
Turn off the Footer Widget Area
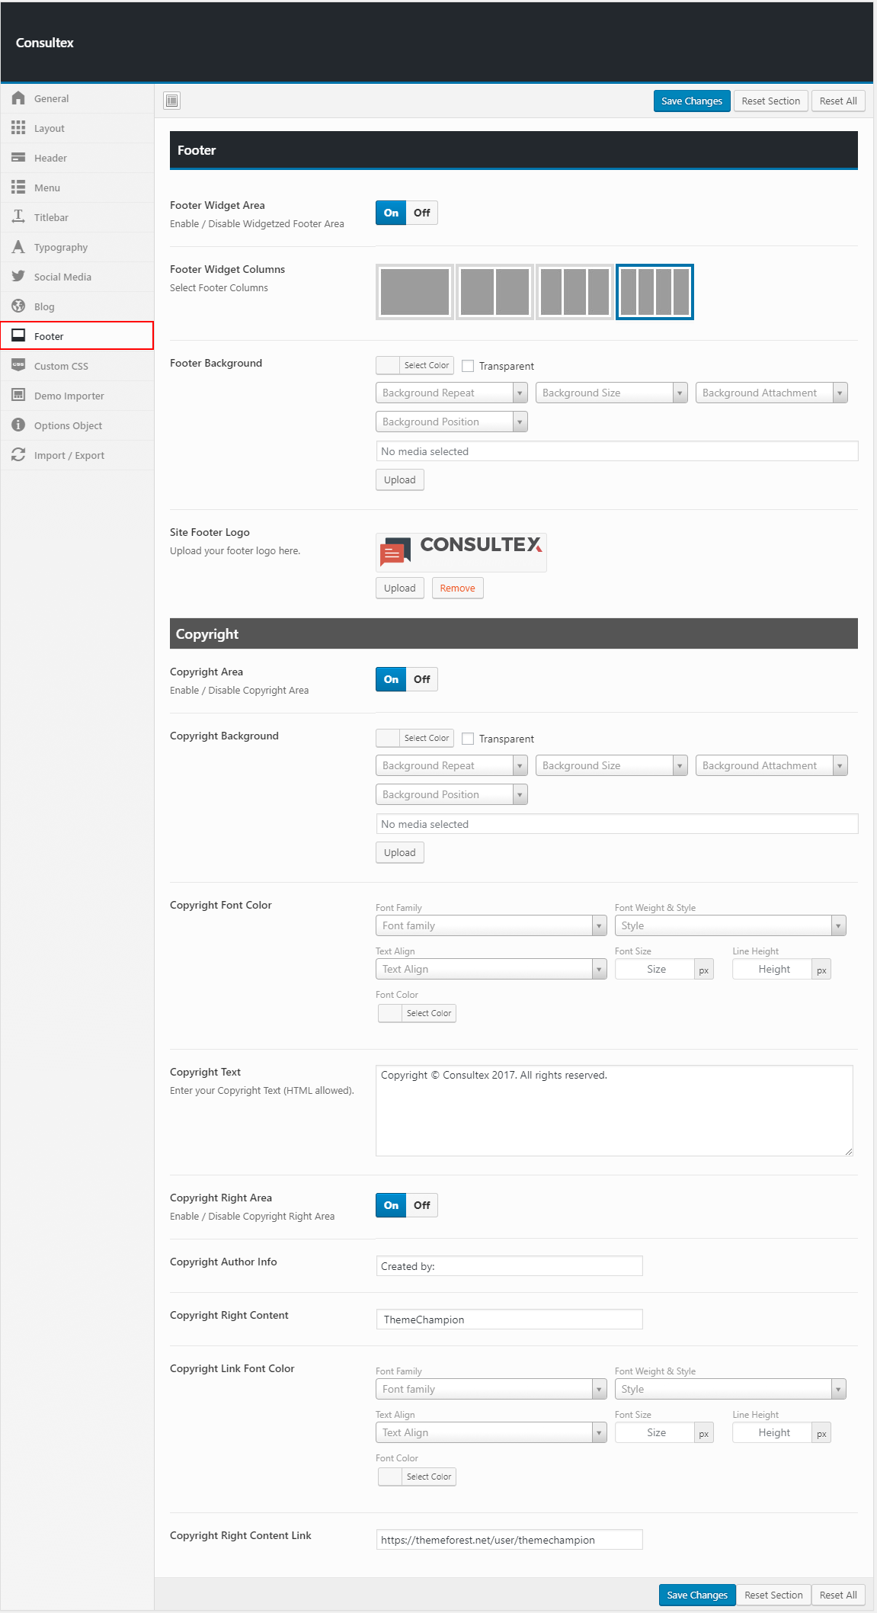click(421, 213)
